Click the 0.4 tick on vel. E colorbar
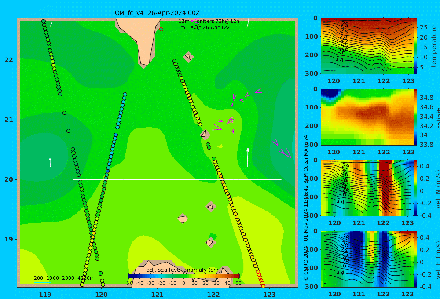440x299 pixels. point(425,237)
